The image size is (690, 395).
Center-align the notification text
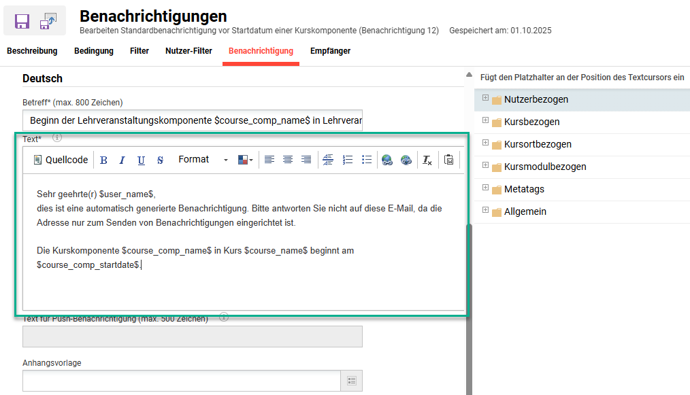(x=287, y=159)
